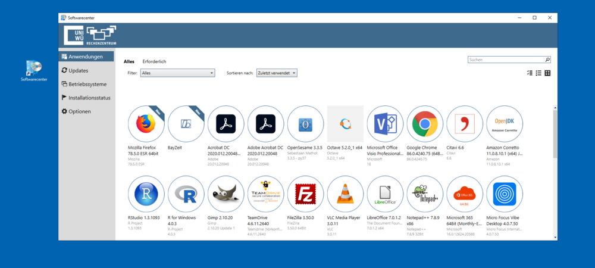Open the Mozilla Firefox app tile
The width and height of the screenshot is (595, 268).
pos(146,124)
